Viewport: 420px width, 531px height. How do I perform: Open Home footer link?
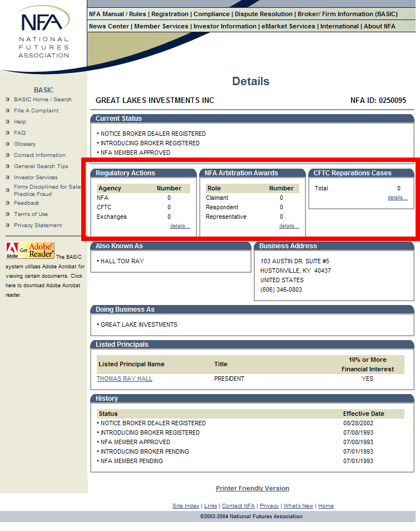click(x=326, y=506)
